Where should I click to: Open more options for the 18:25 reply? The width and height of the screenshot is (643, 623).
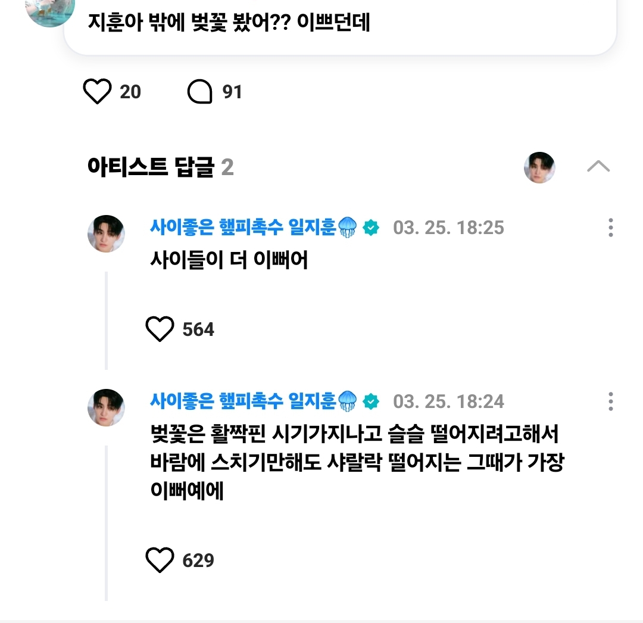tap(611, 227)
